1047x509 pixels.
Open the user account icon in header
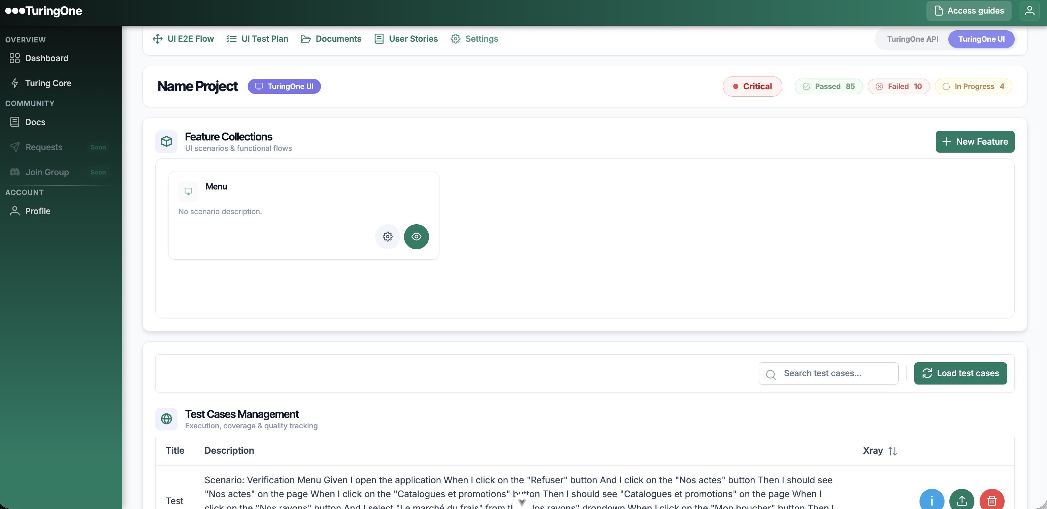[1029, 10]
